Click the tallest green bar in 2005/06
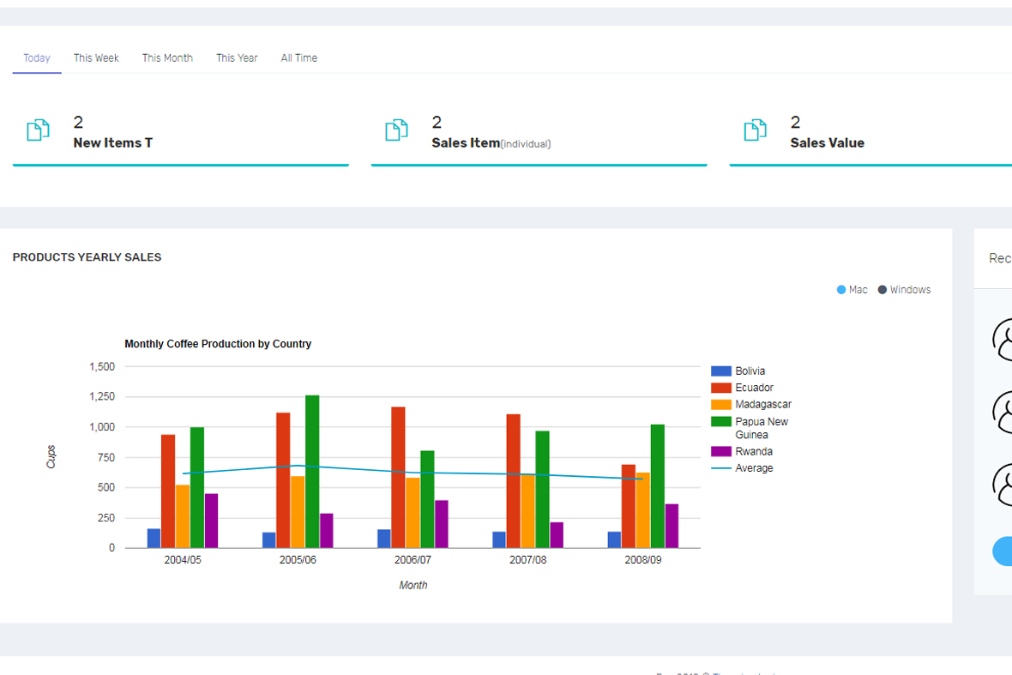 click(x=312, y=471)
